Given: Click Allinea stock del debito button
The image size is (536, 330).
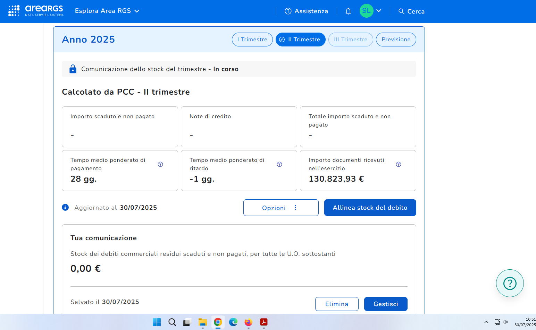Looking at the screenshot, I should pyautogui.click(x=370, y=208).
